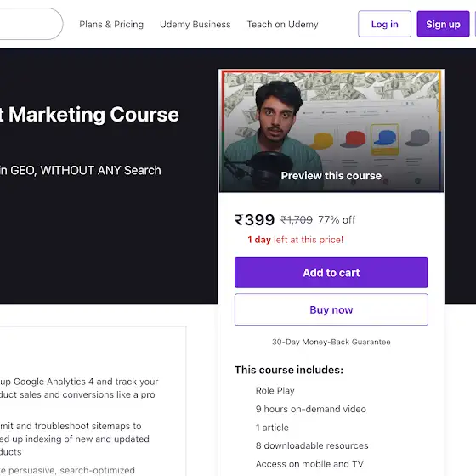
Task: Click the 77% off discount label
Action: pos(337,220)
